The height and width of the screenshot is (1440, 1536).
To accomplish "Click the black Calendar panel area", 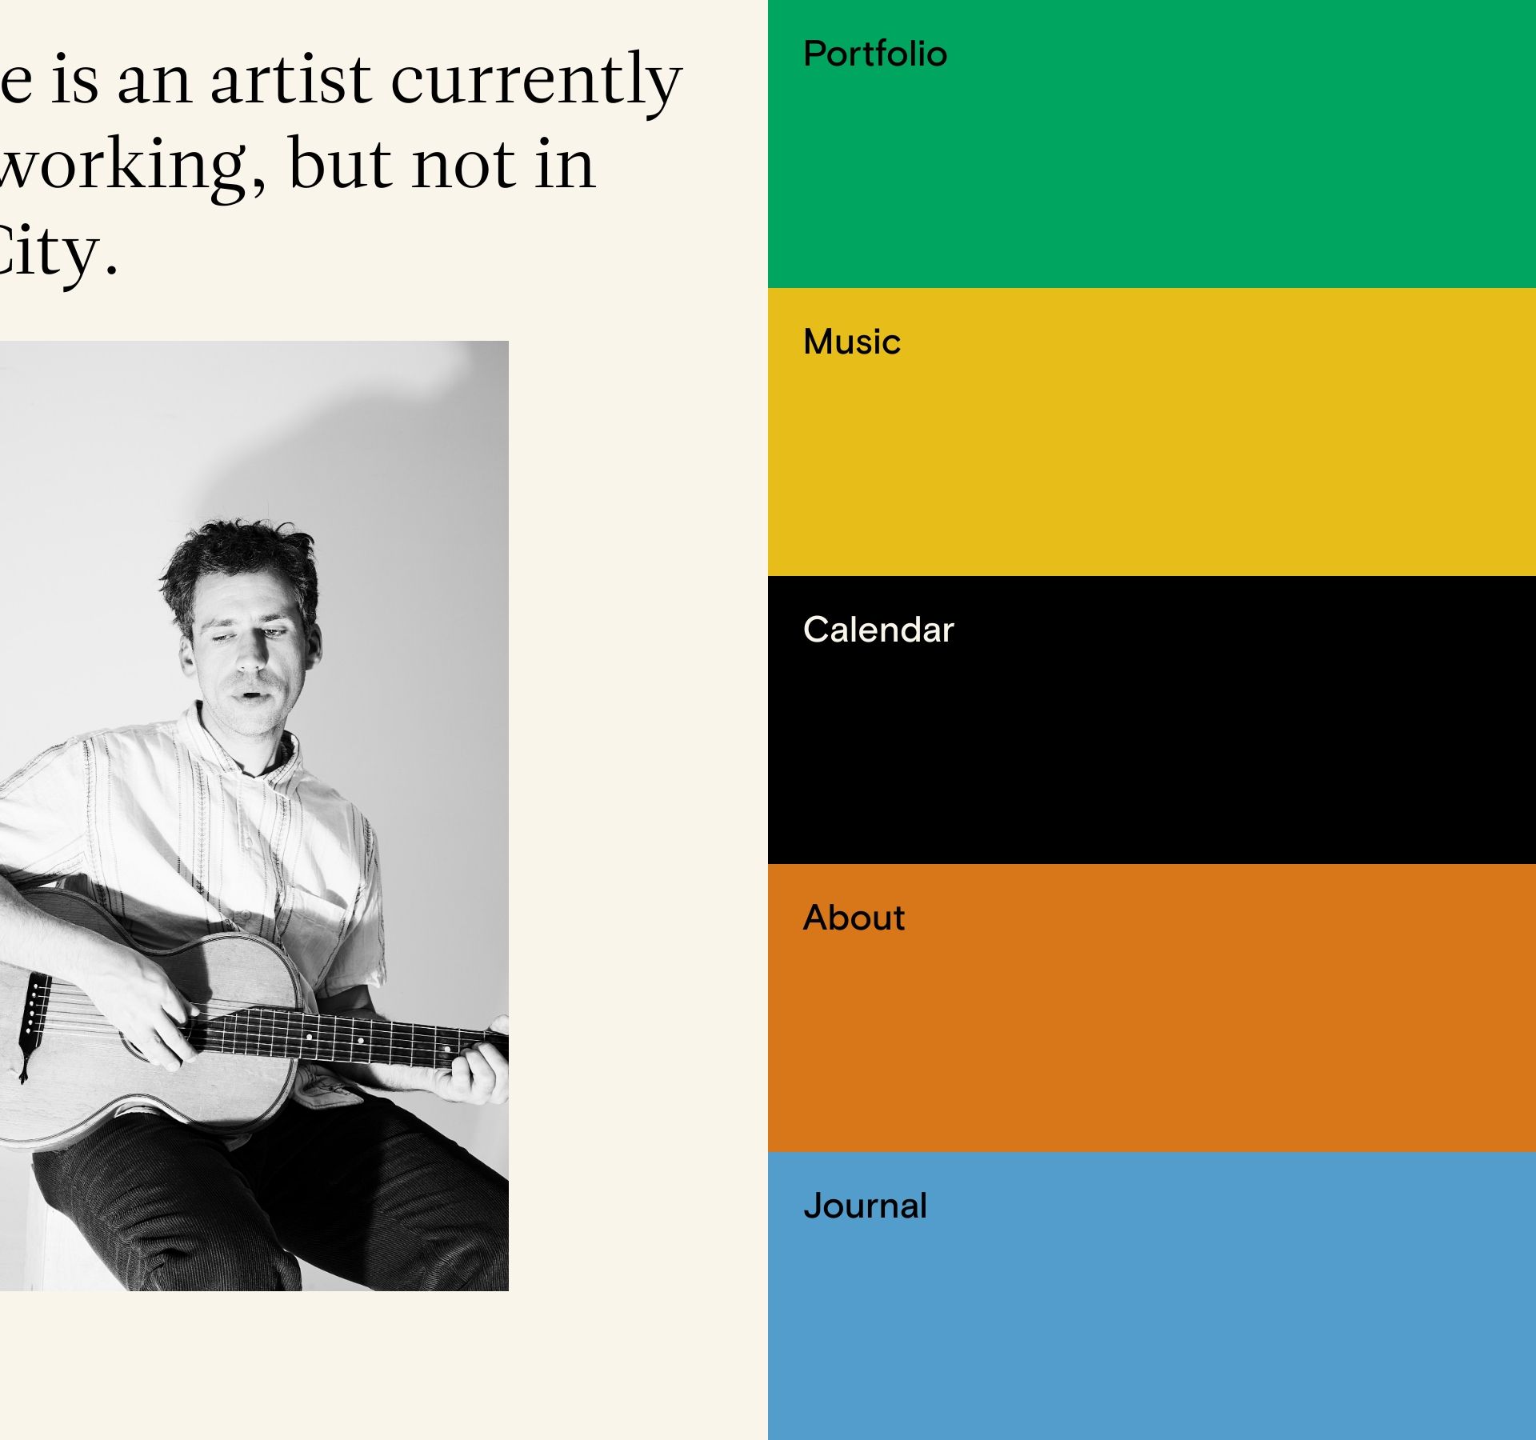I will click(1152, 752).
